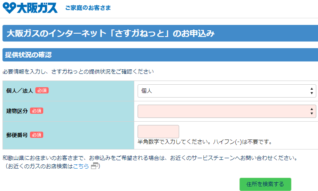Click the 和歌山県にお住まいのお客さま notice text

150,158
